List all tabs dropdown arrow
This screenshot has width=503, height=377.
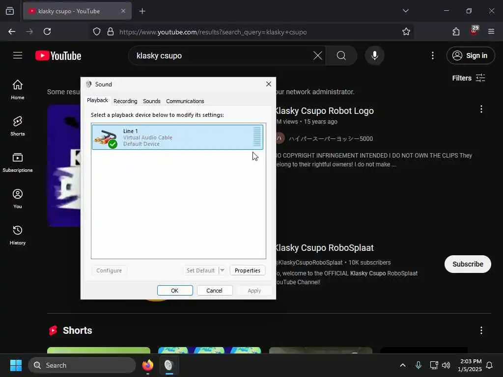coord(405,11)
